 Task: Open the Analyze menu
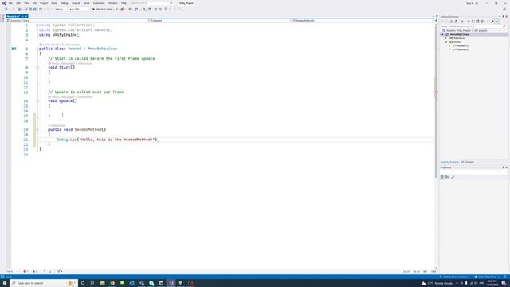(x=76, y=3)
